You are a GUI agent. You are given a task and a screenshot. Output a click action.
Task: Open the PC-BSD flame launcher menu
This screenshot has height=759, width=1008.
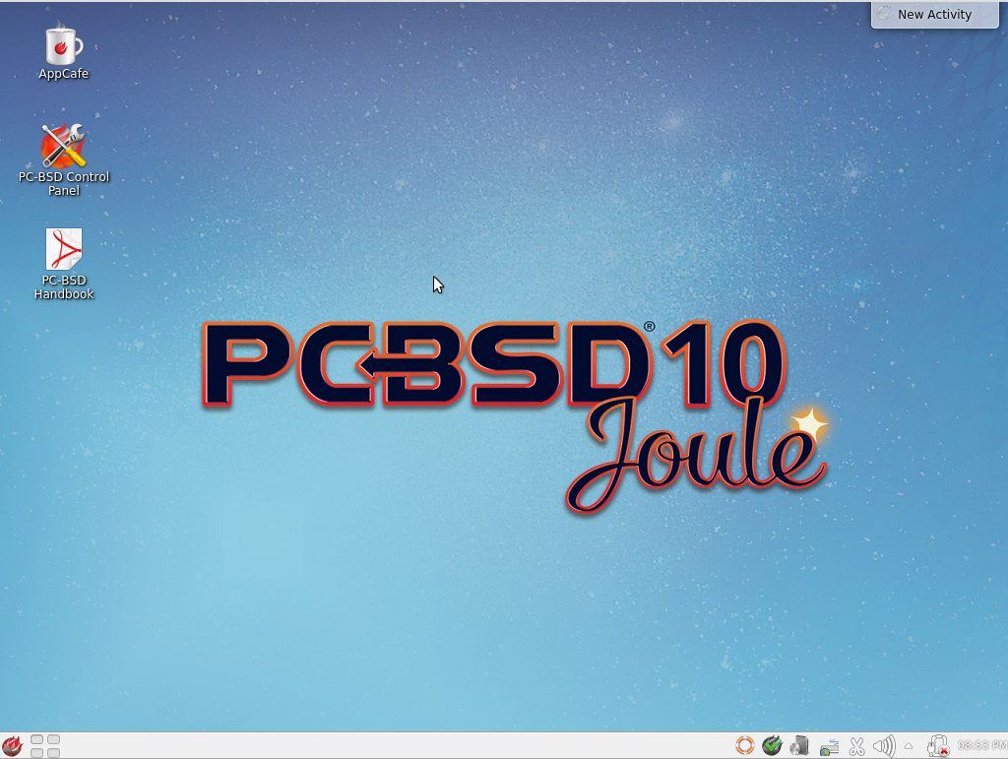[x=12, y=745]
